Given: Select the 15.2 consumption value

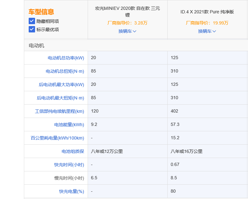Looking at the screenshot, I should (x=175, y=138).
